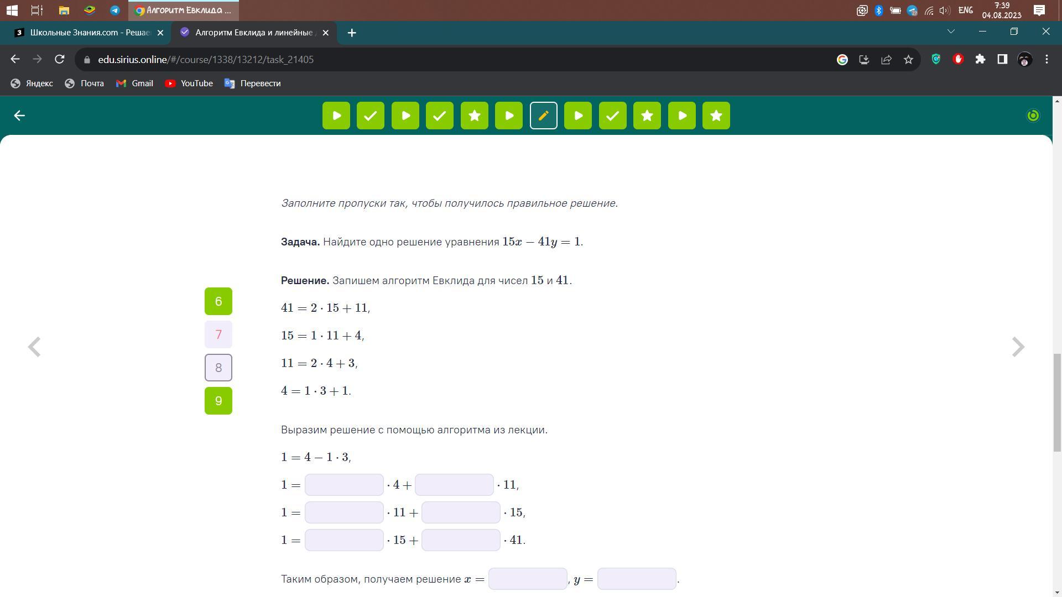Click the x value input field
1062x597 pixels.
coord(527,579)
